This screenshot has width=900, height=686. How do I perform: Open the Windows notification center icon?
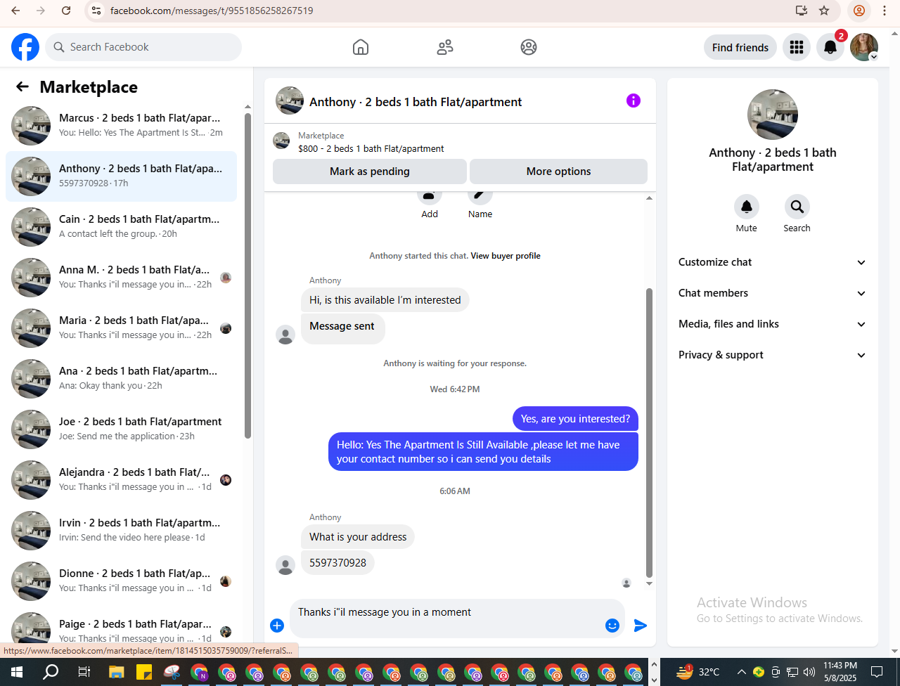877,672
